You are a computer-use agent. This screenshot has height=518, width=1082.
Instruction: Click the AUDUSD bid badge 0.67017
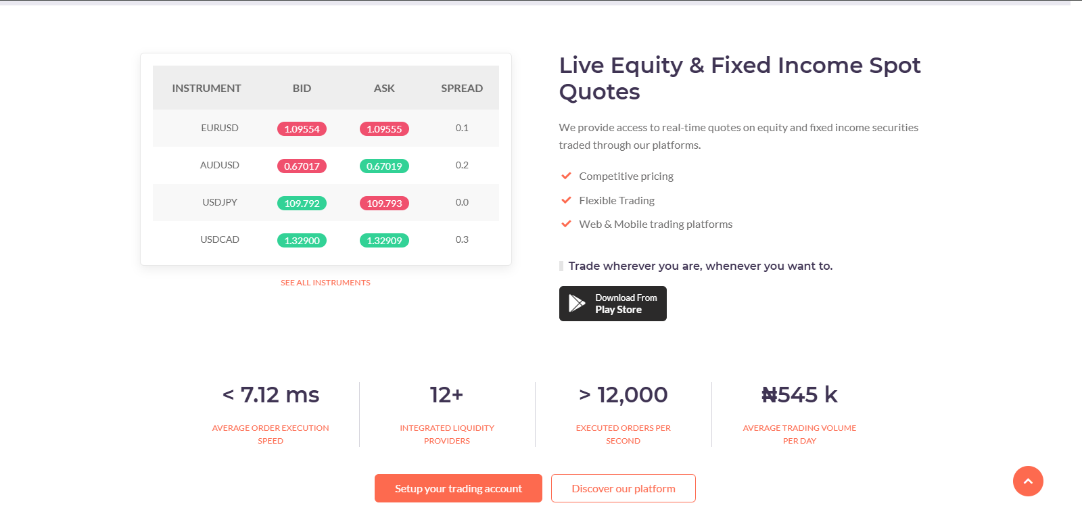pos(302,166)
